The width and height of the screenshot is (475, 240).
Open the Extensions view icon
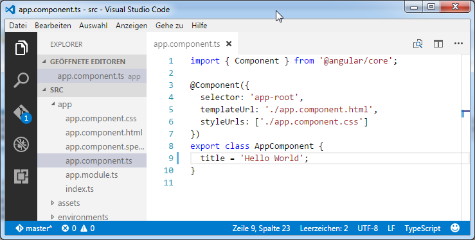21,176
